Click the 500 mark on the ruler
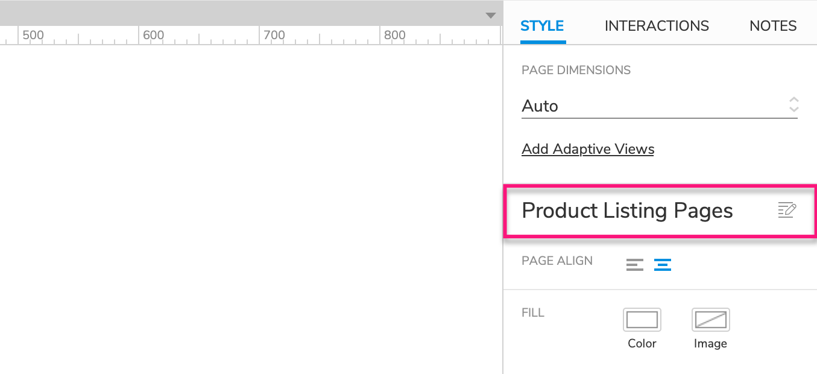817x374 pixels. (x=33, y=35)
